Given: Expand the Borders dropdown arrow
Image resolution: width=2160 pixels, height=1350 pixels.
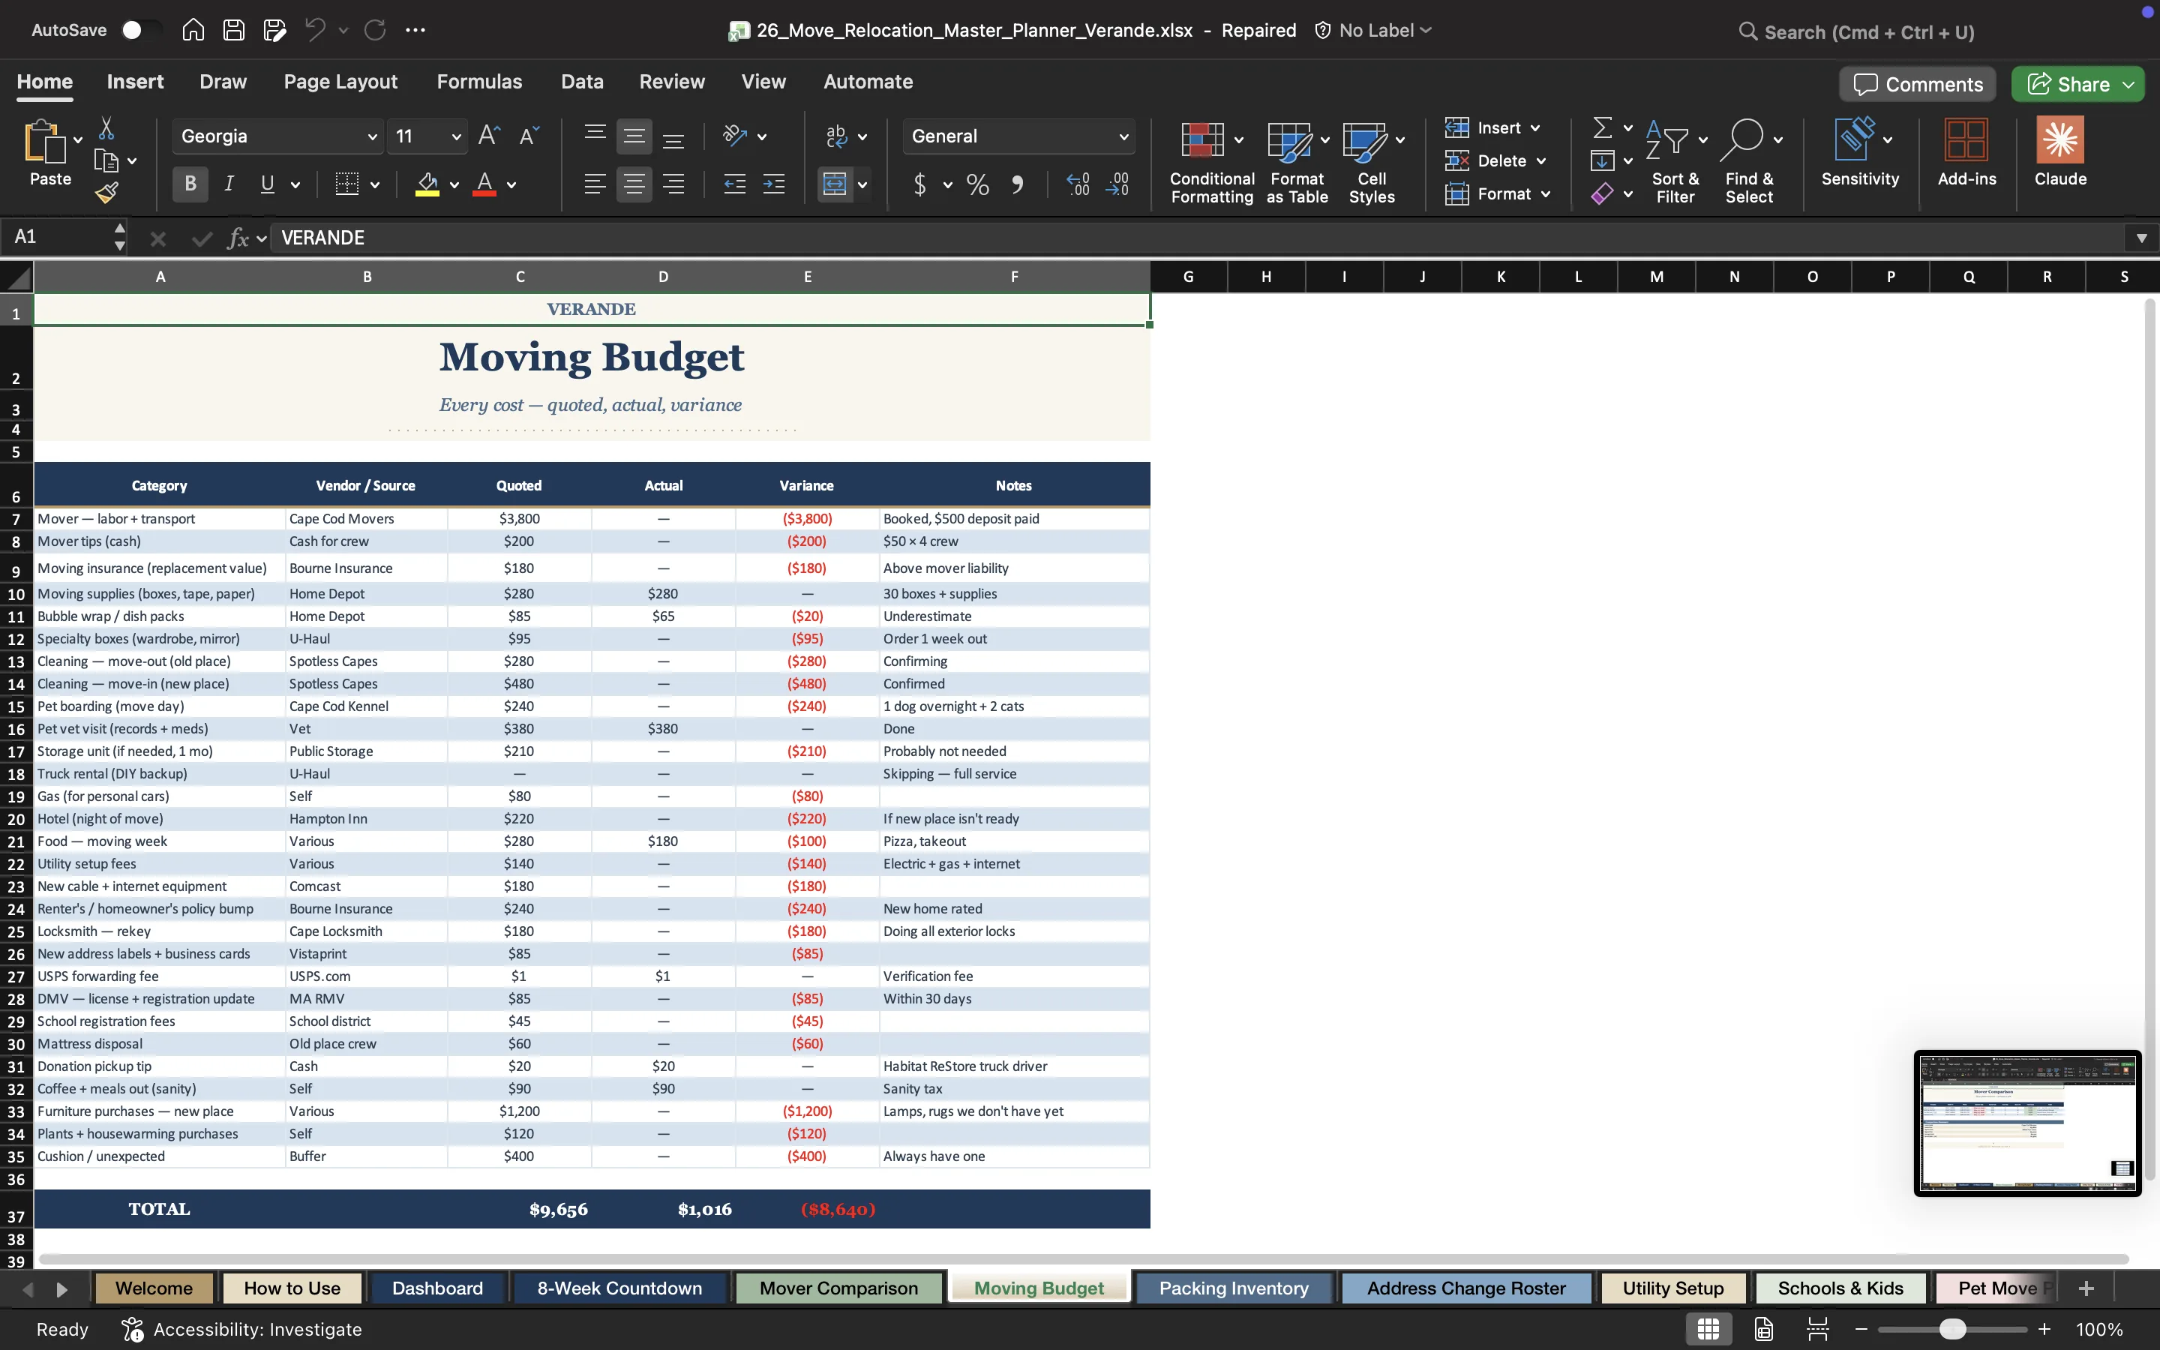Looking at the screenshot, I should tap(375, 184).
